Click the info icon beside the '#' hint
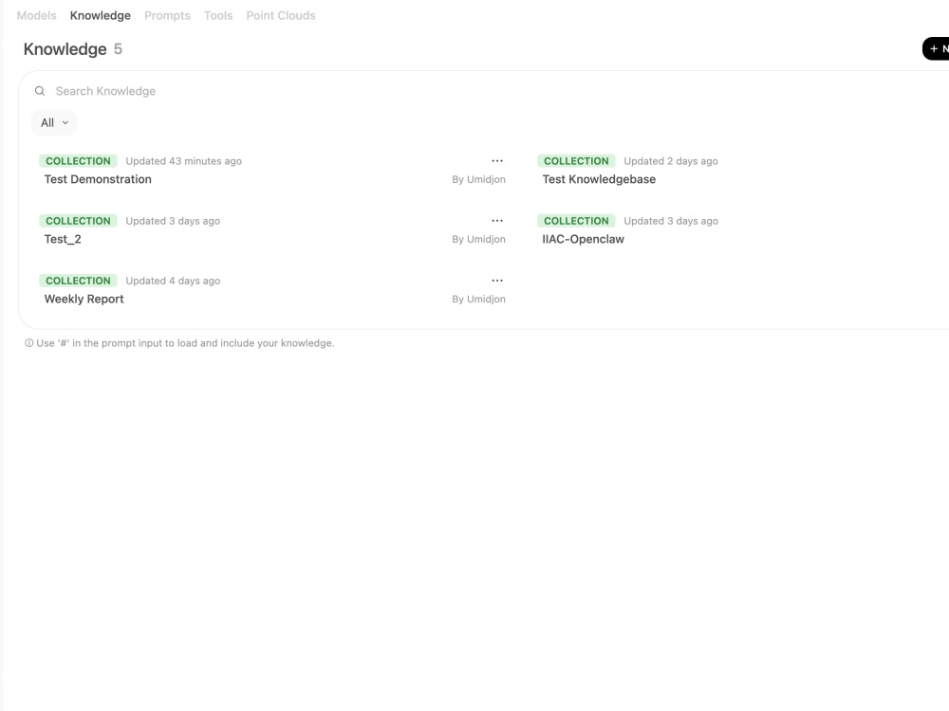Image resolution: width=949 pixels, height=711 pixels. tap(28, 343)
